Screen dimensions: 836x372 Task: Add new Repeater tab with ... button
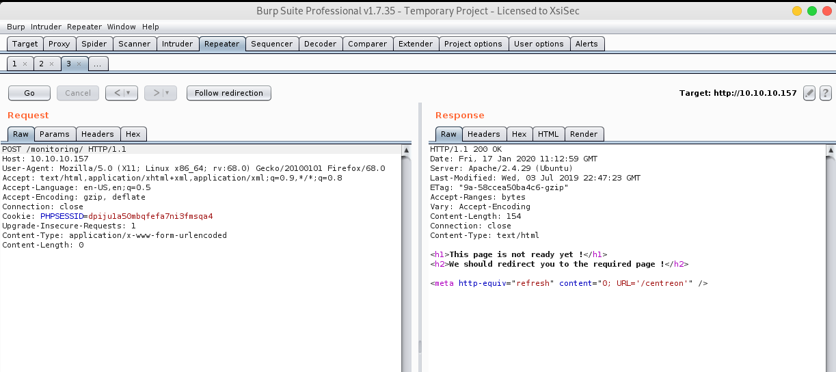pos(98,64)
